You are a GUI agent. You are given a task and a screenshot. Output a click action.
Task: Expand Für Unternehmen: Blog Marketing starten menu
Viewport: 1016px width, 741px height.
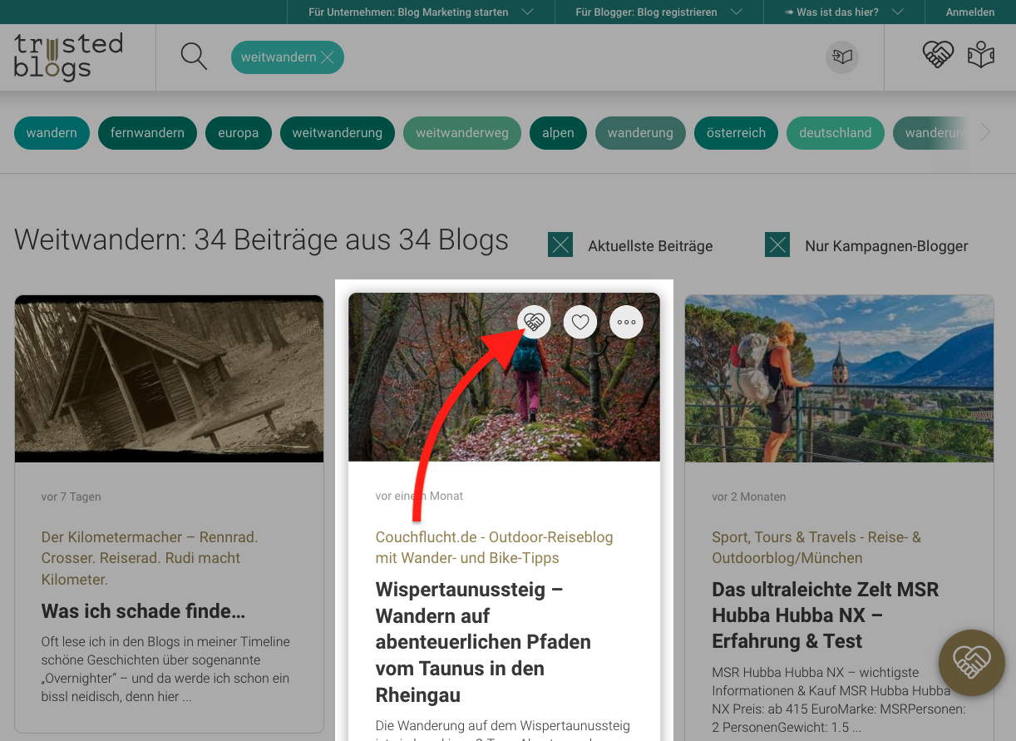[420, 12]
